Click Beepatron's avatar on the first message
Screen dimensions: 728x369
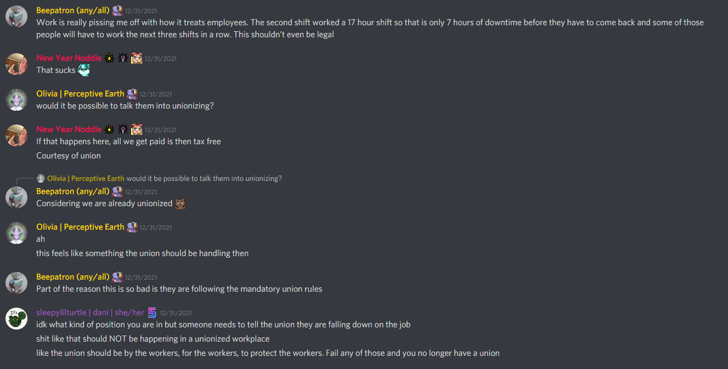pyautogui.click(x=16, y=16)
